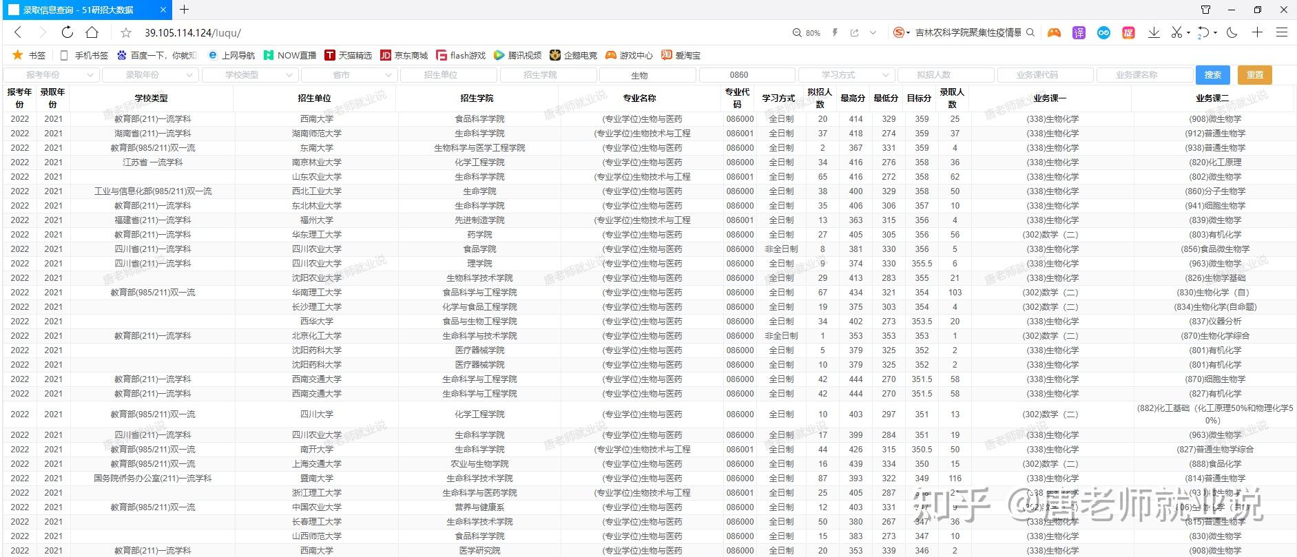The image size is (1297, 557).
Task: Click the major name field containing 生物
Action: tap(647, 75)
